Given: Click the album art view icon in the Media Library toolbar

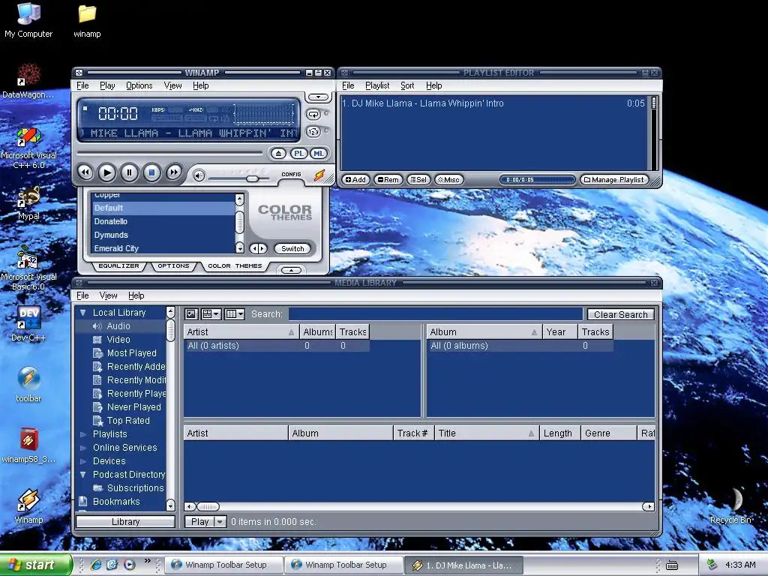Looking at the screenshot, I should click(x=191, y=314).
